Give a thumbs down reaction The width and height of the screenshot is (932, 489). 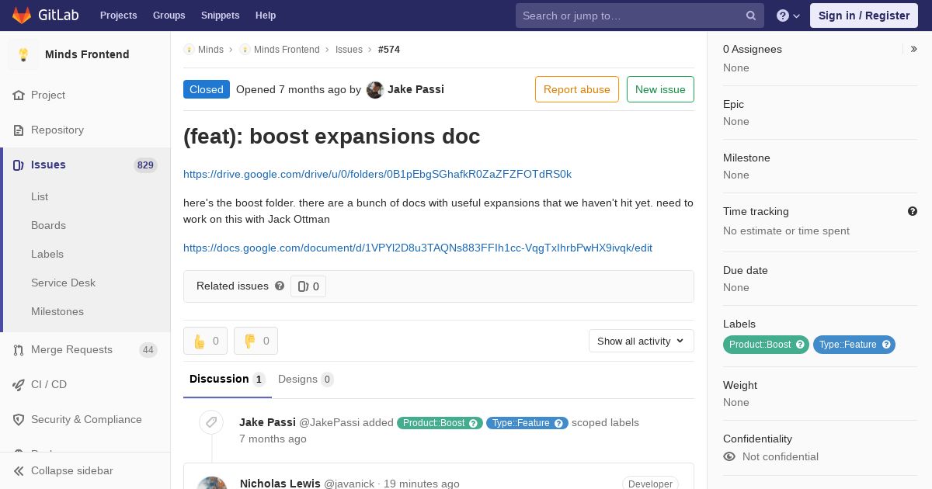pyautogui.click(x=256, y=341)
